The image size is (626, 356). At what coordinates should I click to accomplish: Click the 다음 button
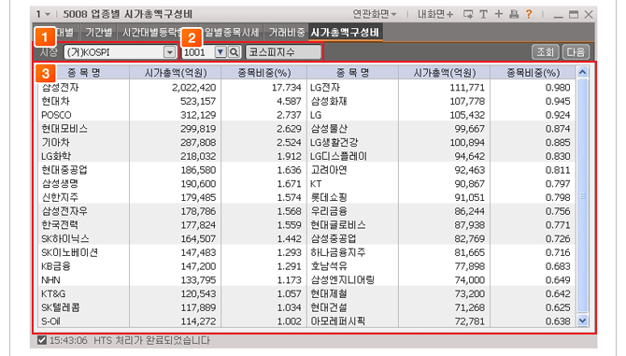pyautogui.click(x=576, y=52)
